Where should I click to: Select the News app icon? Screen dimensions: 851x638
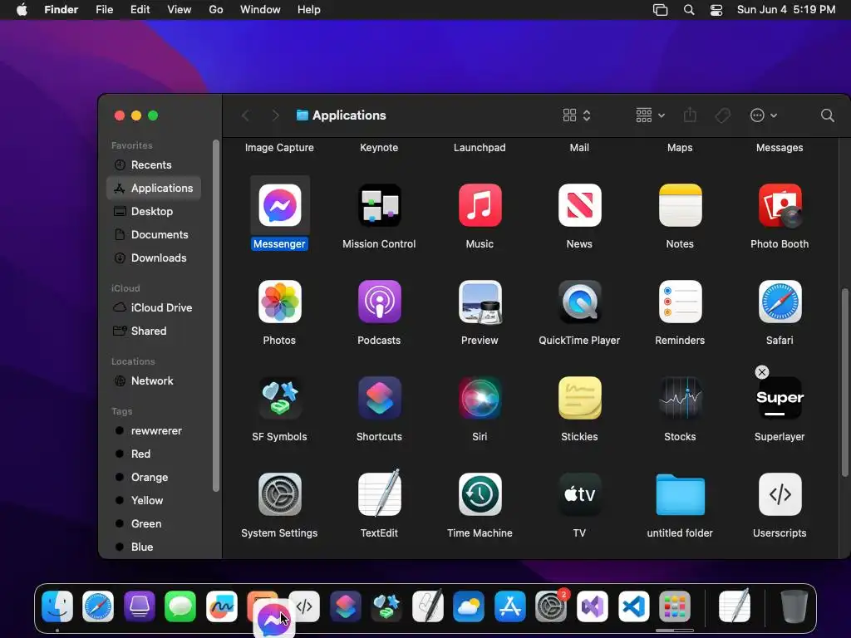[x=579, y=205]
